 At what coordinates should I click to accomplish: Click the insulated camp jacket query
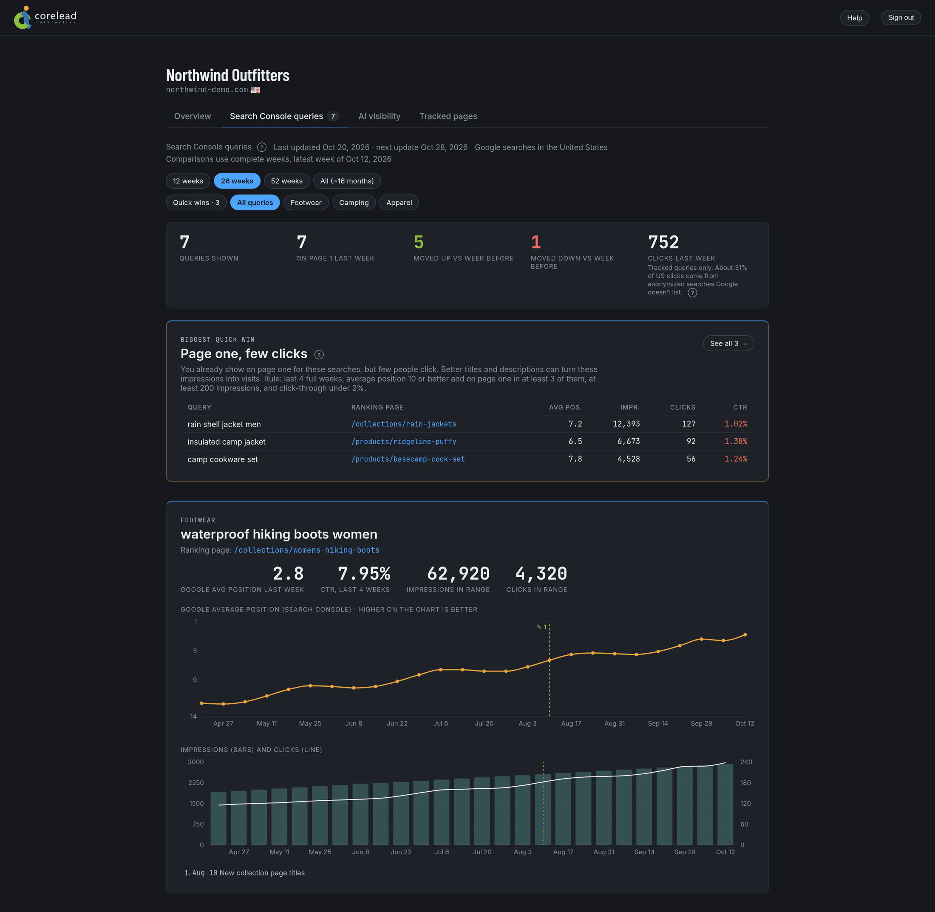click(226, 442)
